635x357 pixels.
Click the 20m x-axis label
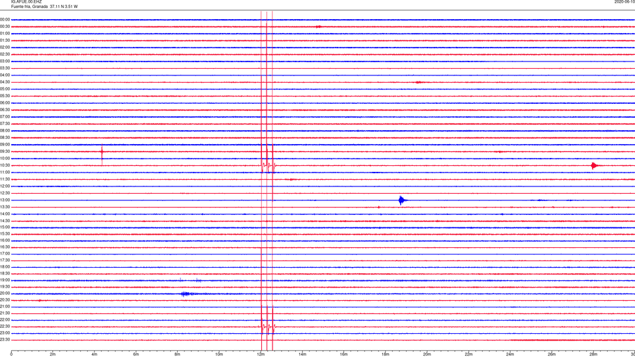427,354
